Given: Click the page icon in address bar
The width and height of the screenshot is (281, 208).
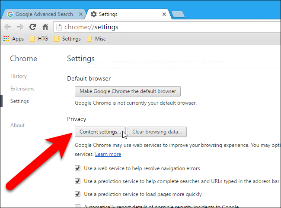Looking at the screenshot, I should coord(59,27).
